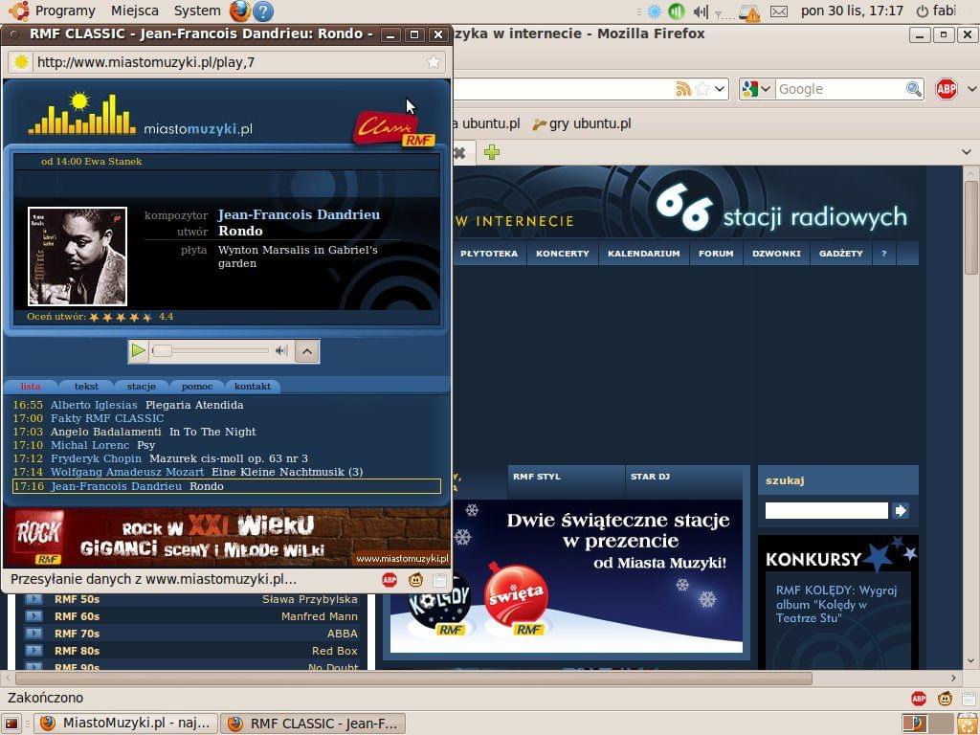Open the Miejsca menu
This screenshot has width=980, height=735.
click(134, 11)
